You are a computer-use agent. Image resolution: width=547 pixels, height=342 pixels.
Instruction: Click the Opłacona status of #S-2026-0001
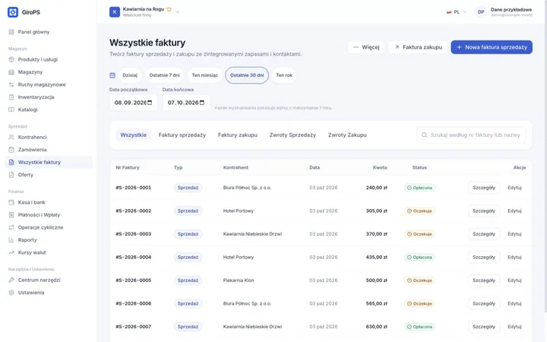click(419, 188)
